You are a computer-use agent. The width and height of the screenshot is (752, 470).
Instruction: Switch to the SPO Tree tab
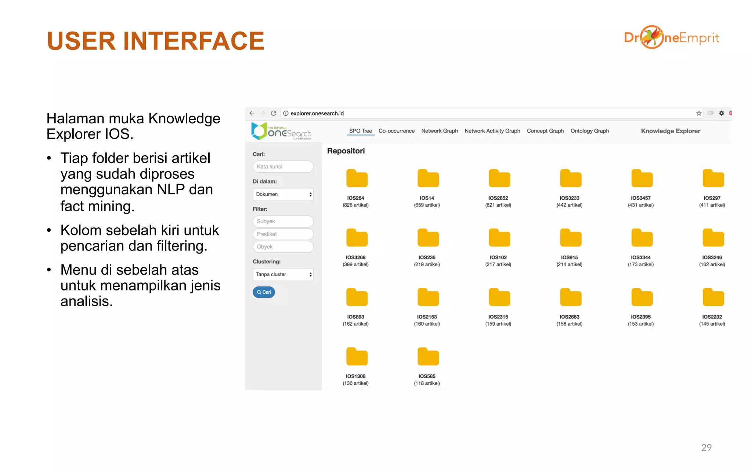tap(360, 131)
